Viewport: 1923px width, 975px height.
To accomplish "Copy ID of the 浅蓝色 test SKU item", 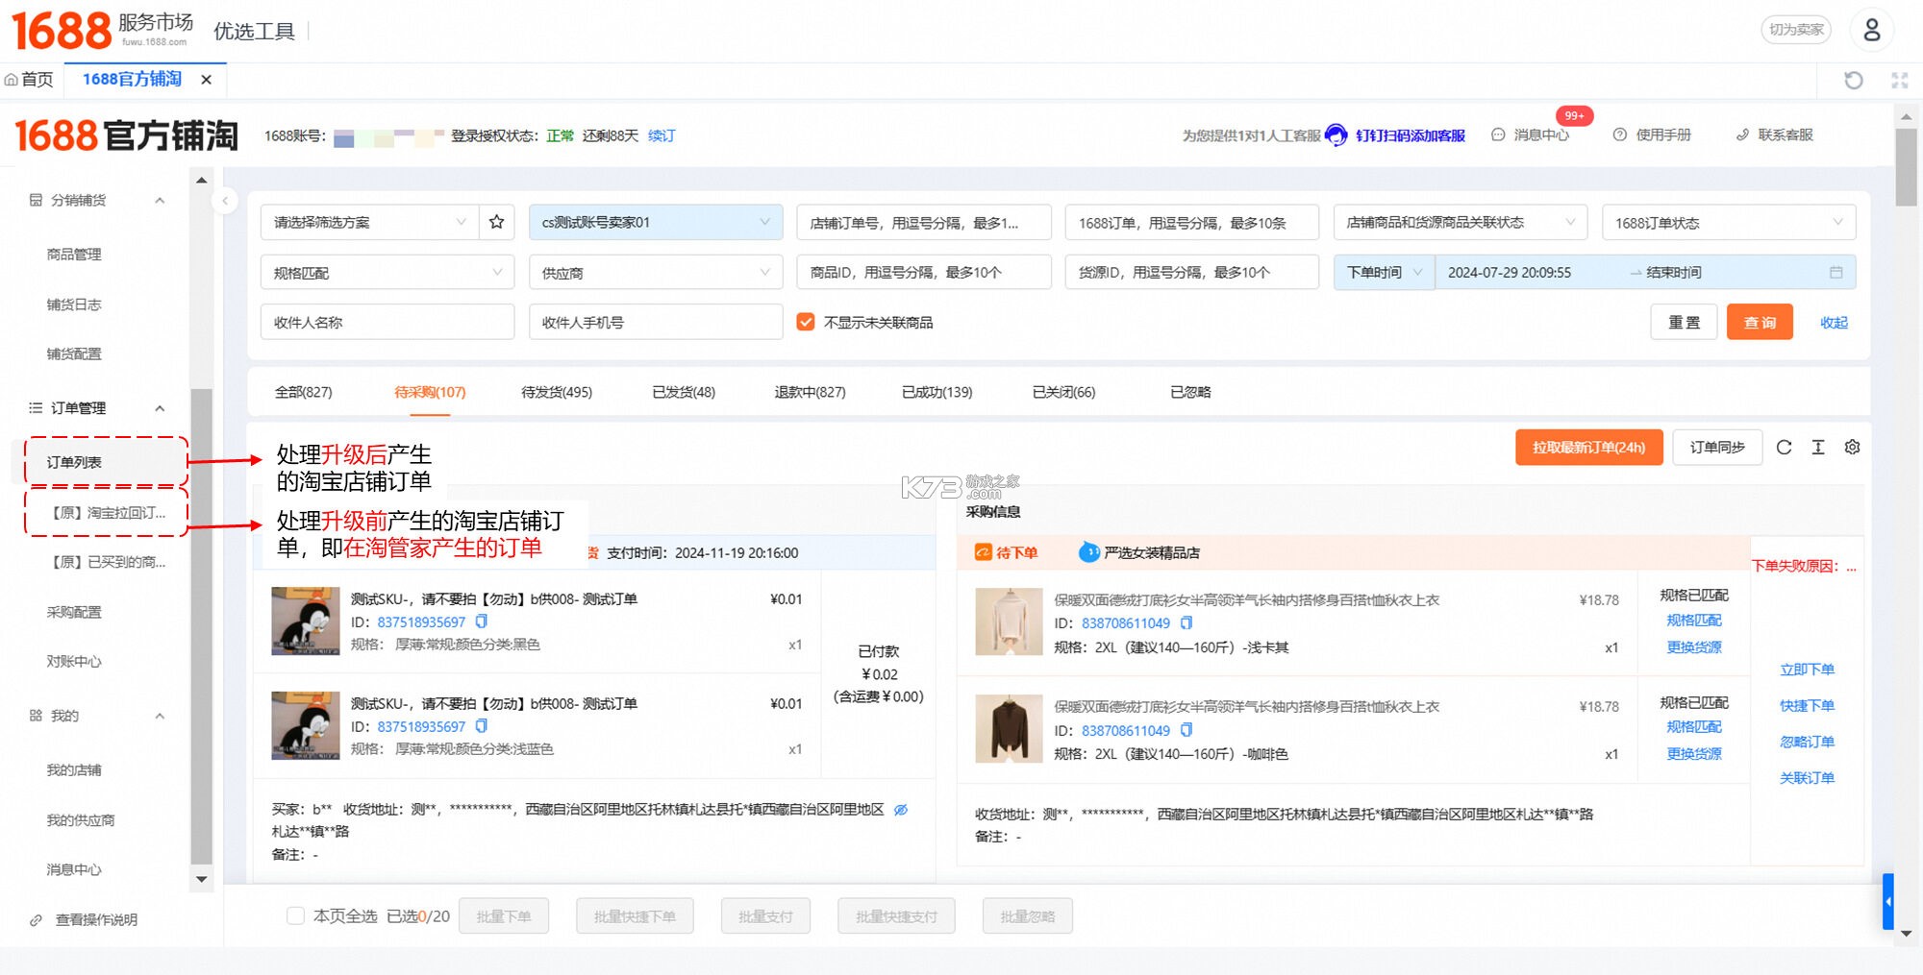I will [x=482, y=726].
